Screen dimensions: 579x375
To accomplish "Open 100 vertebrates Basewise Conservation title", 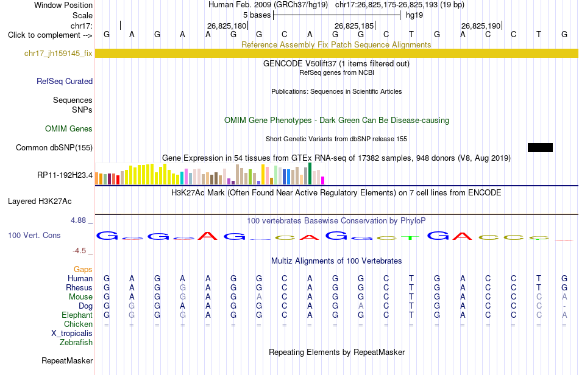I will coord(336,220).
